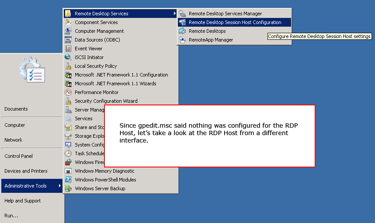The image size is (375, 223).
Task: Click the Windows Server Backup icon
Action: pyautogui.click(x=68, y=188)
